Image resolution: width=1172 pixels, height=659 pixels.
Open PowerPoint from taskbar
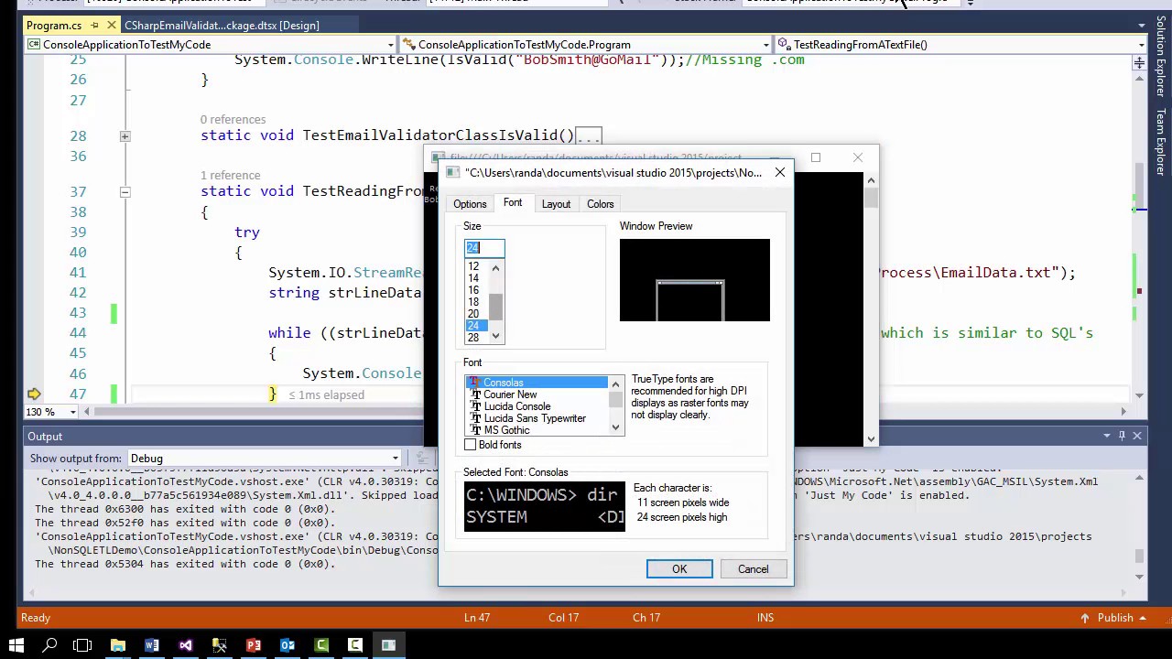click(x=254, y=645)
